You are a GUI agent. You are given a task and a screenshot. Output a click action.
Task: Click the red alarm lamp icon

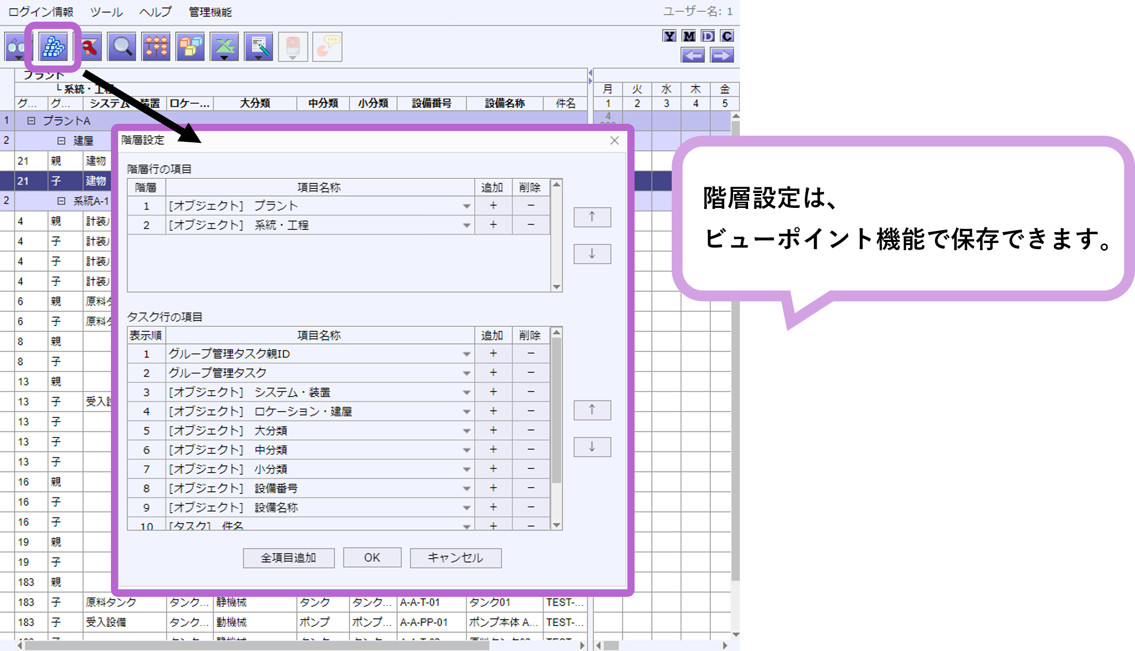(x=293, y=47)
